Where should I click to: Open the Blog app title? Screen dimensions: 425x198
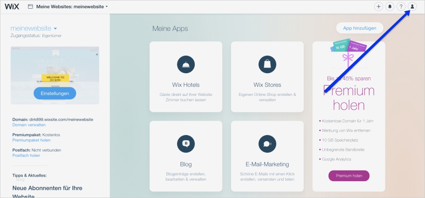tap(186, 164)
